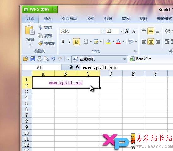173x151 pixels.
Task: Open the font name dropdown arrow
Action: (103, 31)
